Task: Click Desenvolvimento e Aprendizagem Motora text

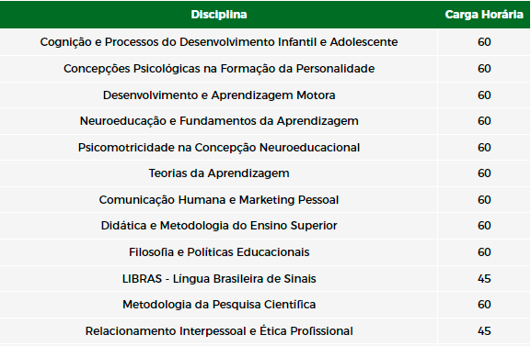Action: pyautogui.click(x=219, y=95)
